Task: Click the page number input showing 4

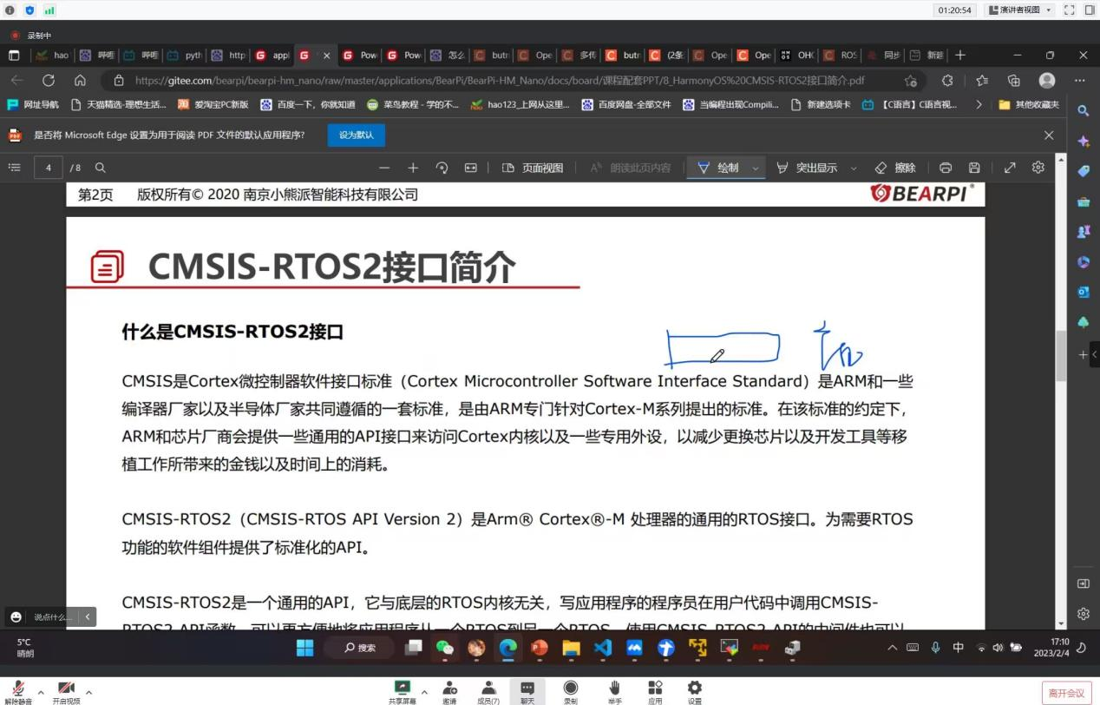Action: click(x=48, y=167)
